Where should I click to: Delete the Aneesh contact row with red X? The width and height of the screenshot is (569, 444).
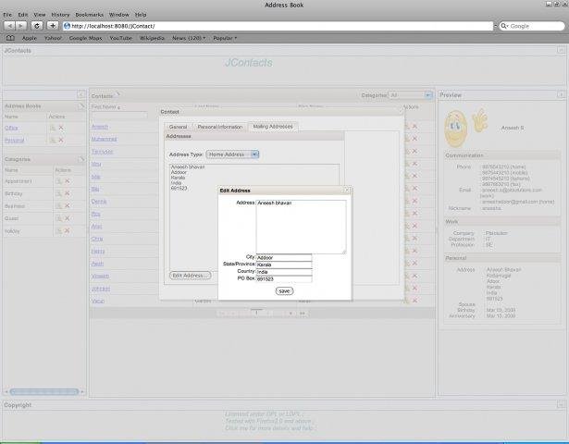(x=414, y=126)
